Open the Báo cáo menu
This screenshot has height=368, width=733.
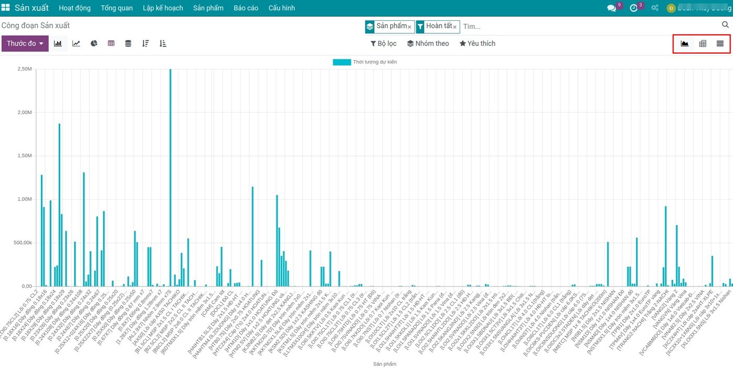[x=246, y=8]
